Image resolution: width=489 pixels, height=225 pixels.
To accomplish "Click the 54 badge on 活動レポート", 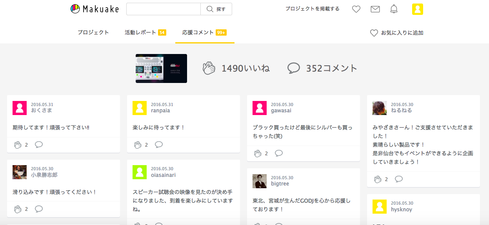I will point(162,32).
